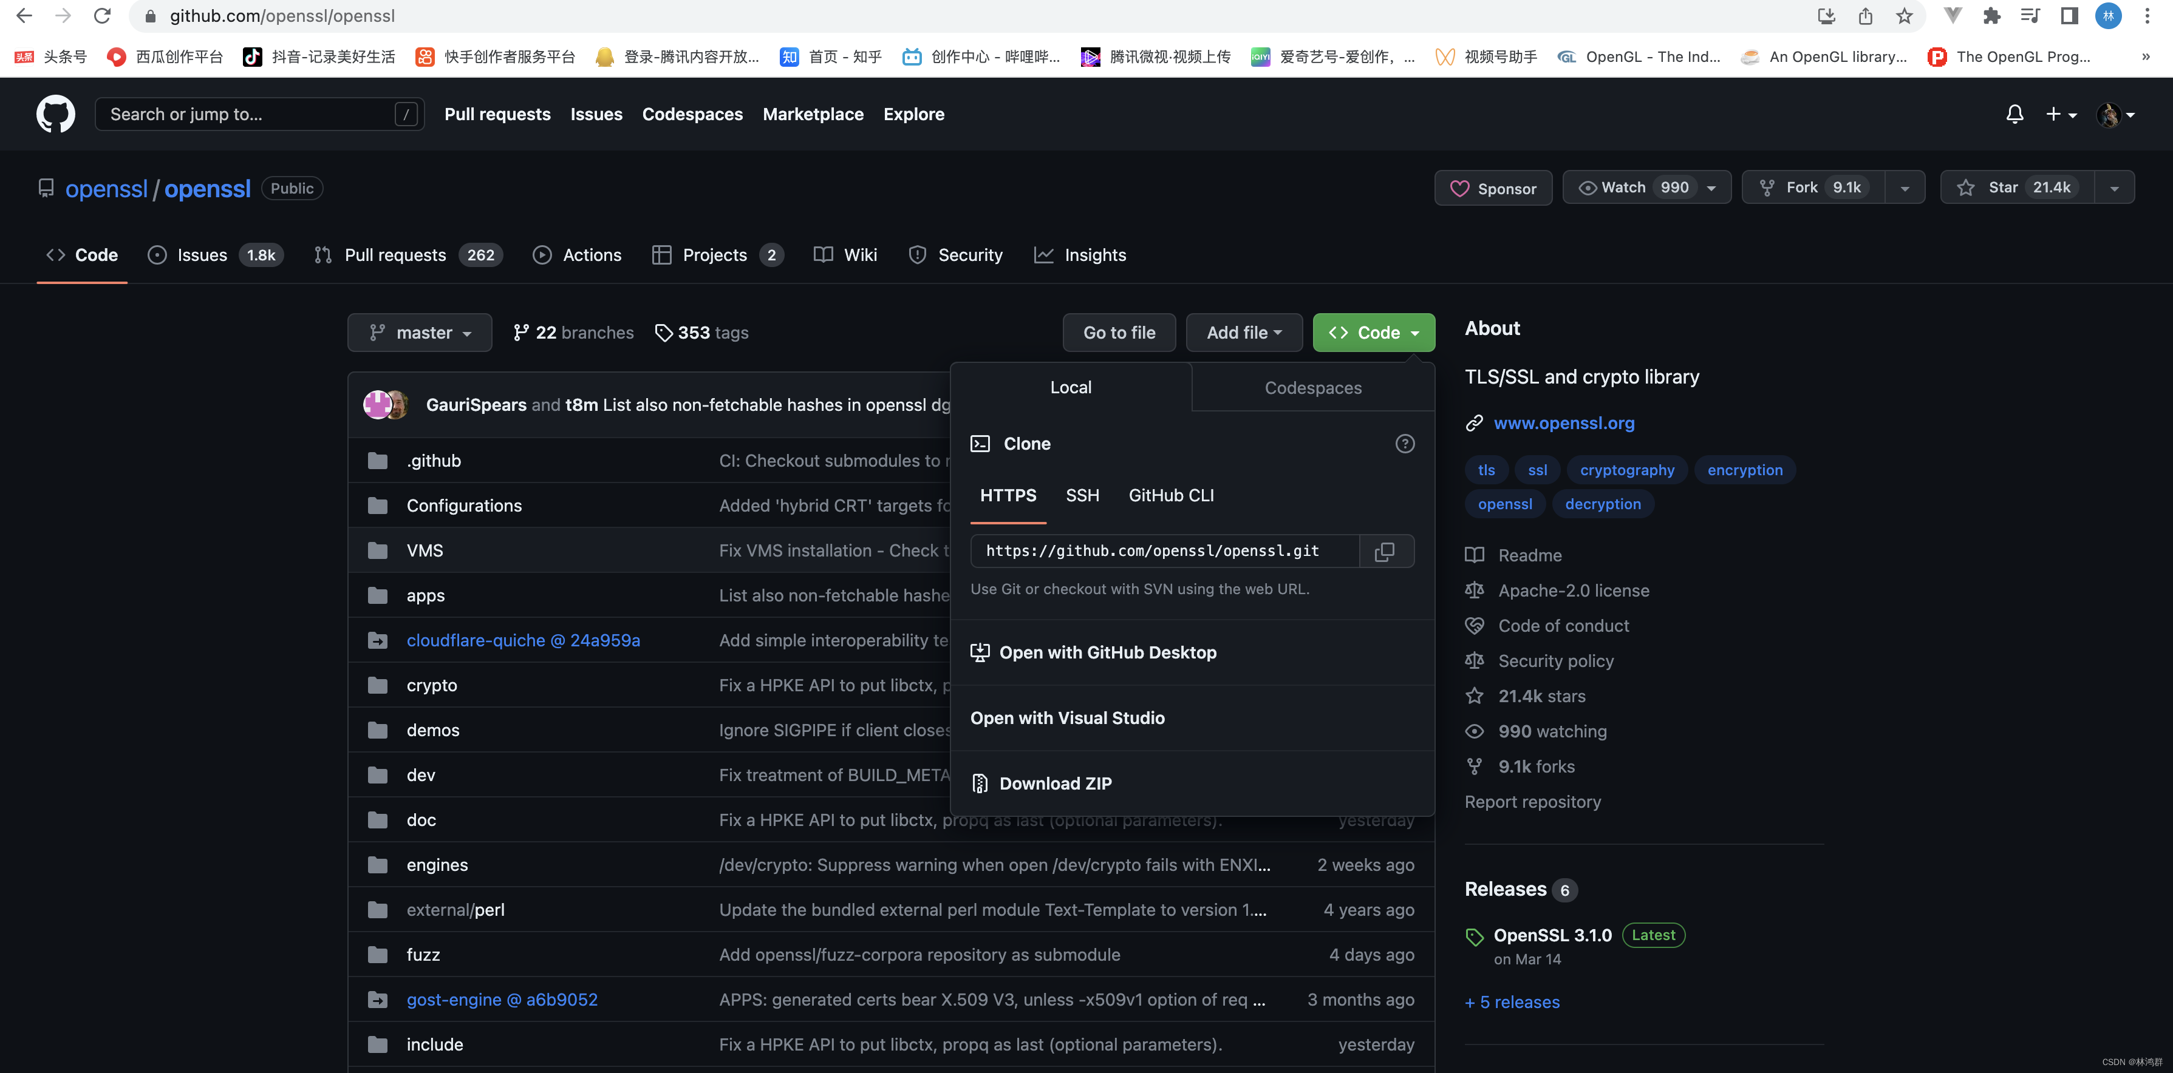Switch to Issues tab
This screenshot has width=2173, height=1073.
(x=215, y=254)
